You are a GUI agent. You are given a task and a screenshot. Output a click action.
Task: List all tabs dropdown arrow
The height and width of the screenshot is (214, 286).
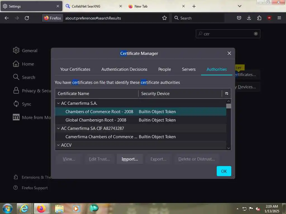click(239, 6)
